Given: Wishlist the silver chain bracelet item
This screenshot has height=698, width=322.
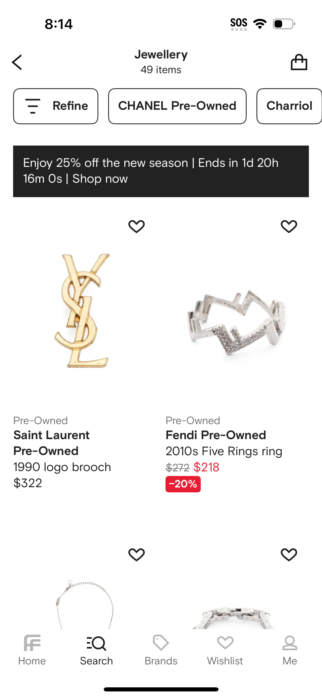Looking at the screenshot, I should pos(289,555).
